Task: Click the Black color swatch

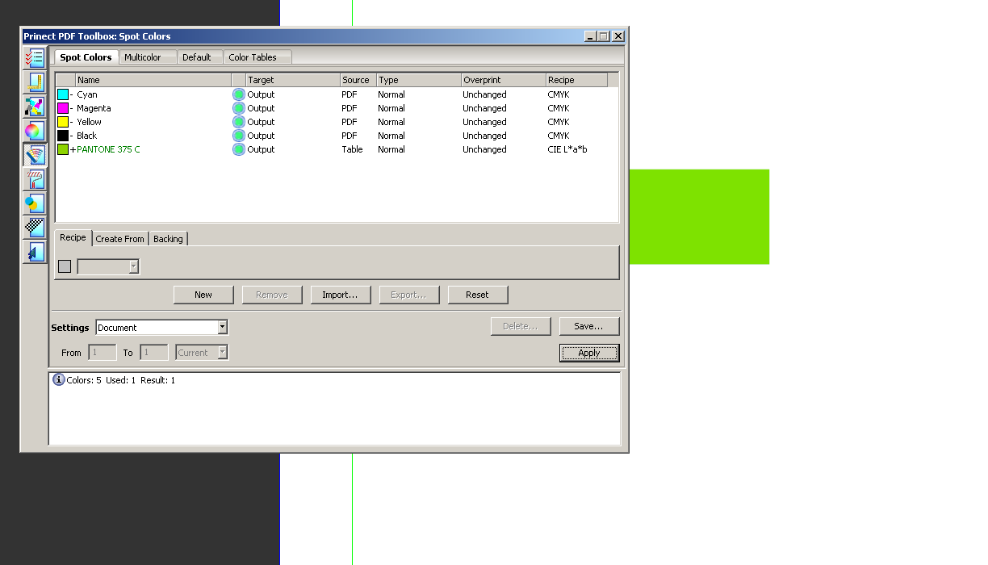Action: pyautogui.click(x=63, y=136)
